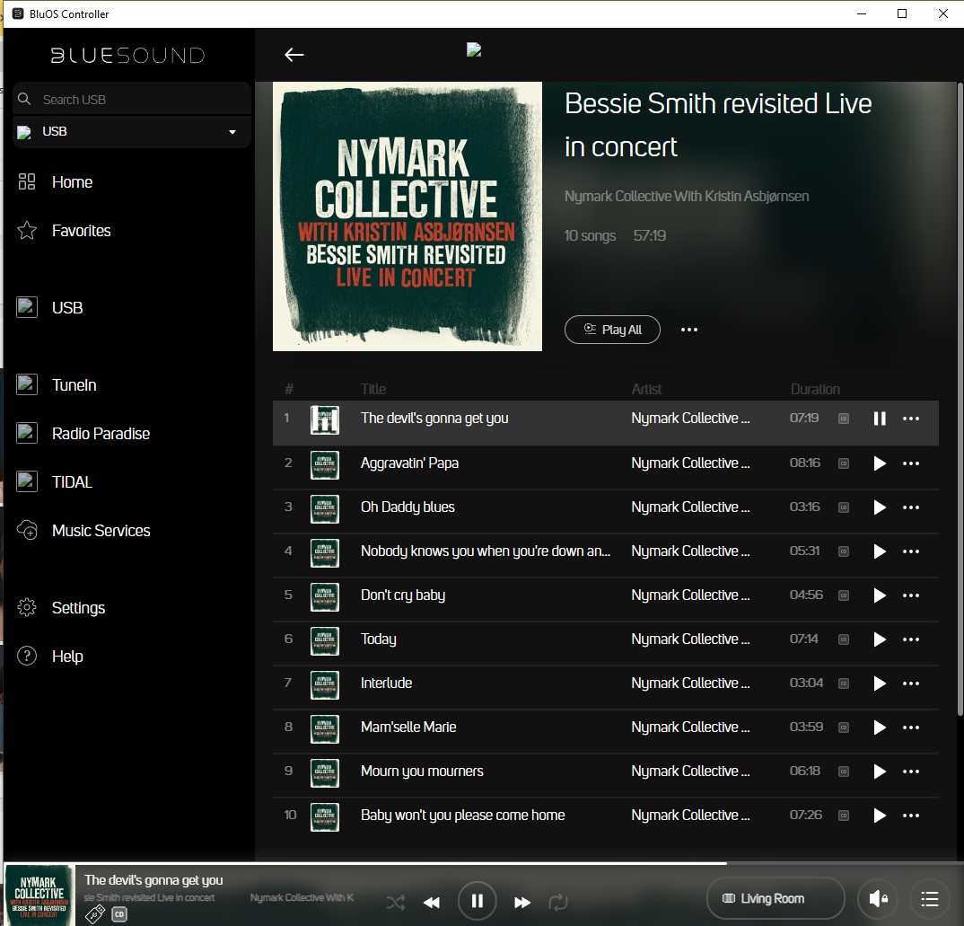This screenshot has width=964, height=926.
Task: Open Favorites in the sidebar
Action: point(81,231)
